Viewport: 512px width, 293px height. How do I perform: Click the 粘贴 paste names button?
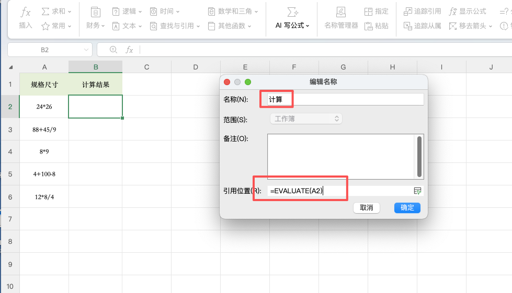point(376,26)
